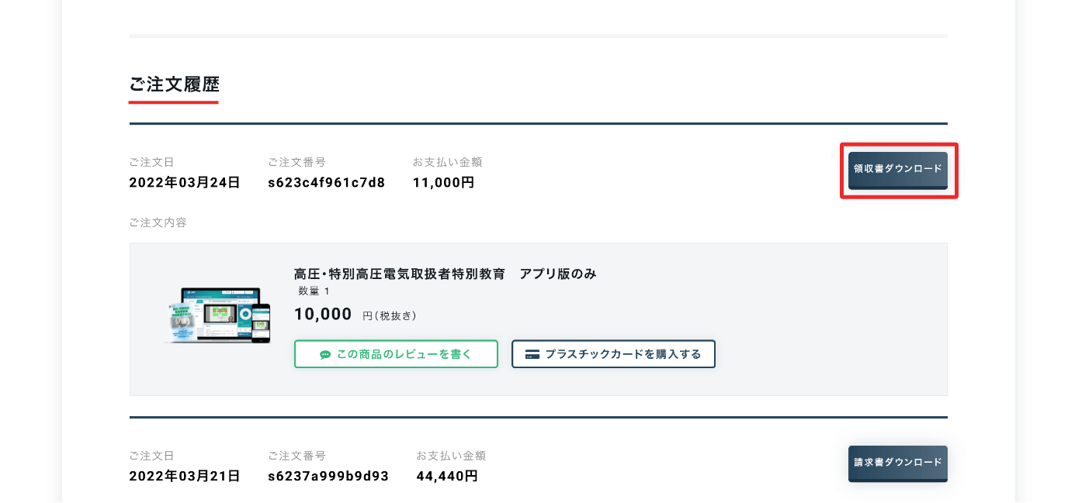The height and width of the screenshot is (503, 1075).
Task: Select プラスチックカードを購入する button
Action: (613, 354)
